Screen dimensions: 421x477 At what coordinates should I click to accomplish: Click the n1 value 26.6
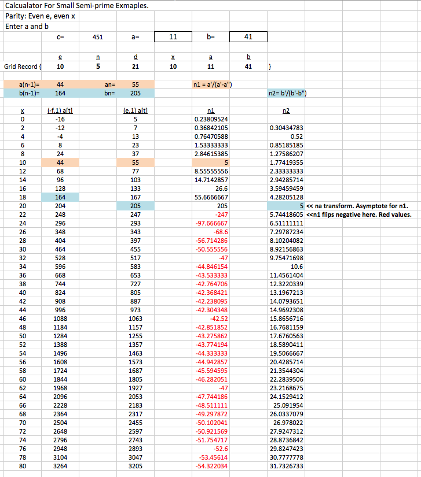point(211,188)
